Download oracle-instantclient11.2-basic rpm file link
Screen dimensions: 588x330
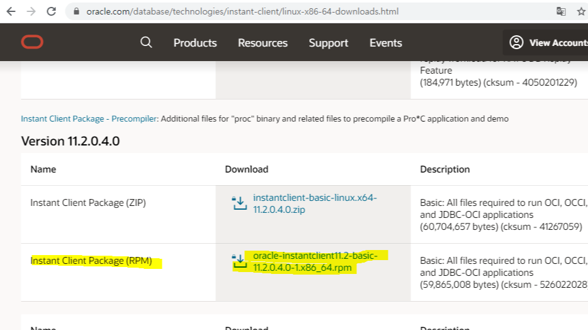point(315,262)
